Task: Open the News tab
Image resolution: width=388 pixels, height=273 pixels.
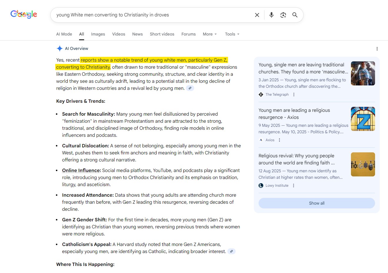Action: 137,34
